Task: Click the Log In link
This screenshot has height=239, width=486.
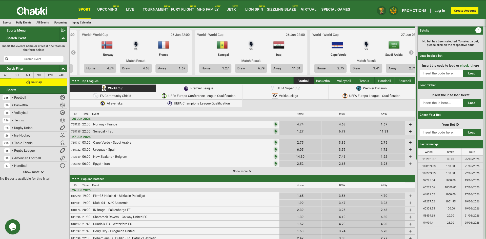Action: tap(440, 11)
